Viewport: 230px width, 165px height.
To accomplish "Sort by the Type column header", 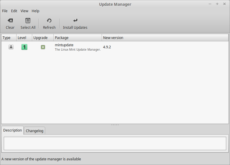I will pyautogui.click(x=9, y=38).
